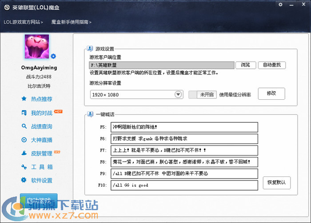Screen dimensions: 311x223
Task: Click the F5 shout text field
Action: coord(184,127)
